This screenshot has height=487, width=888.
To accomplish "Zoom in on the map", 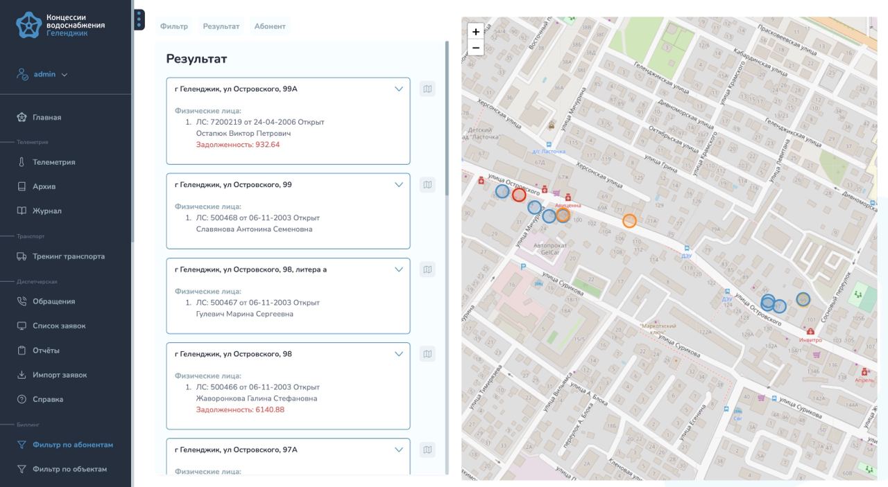I will point(476,32).
